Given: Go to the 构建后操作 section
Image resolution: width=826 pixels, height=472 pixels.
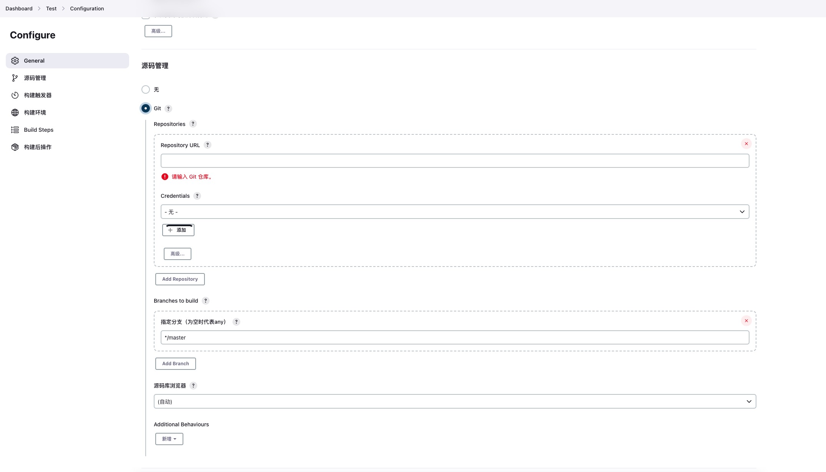Looking at the screenshot, I should [67, 147].
